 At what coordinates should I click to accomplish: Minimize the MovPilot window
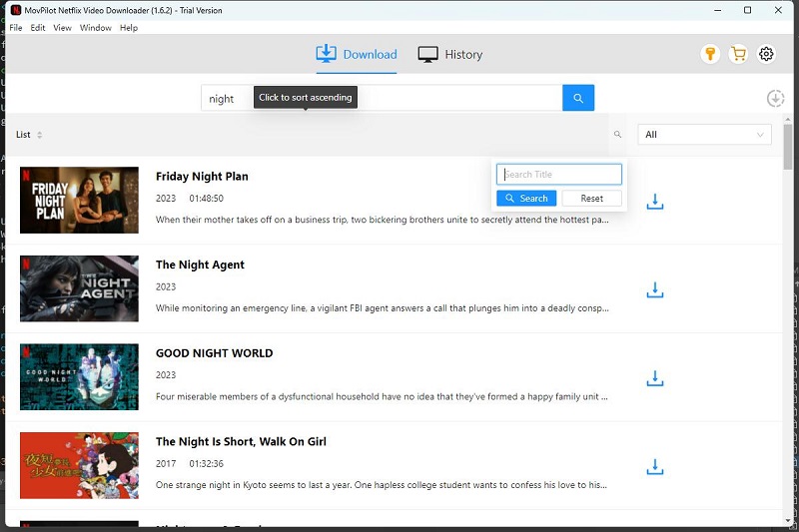click(x=717, y=10)
